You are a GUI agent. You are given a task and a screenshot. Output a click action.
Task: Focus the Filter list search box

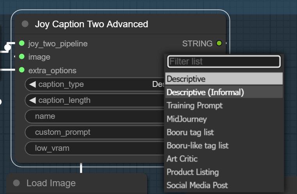pyautogui.click(x=224, y=62)
